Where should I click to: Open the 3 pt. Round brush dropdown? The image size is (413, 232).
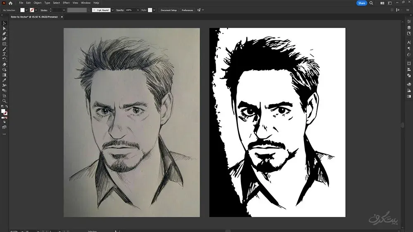point(112,10)
